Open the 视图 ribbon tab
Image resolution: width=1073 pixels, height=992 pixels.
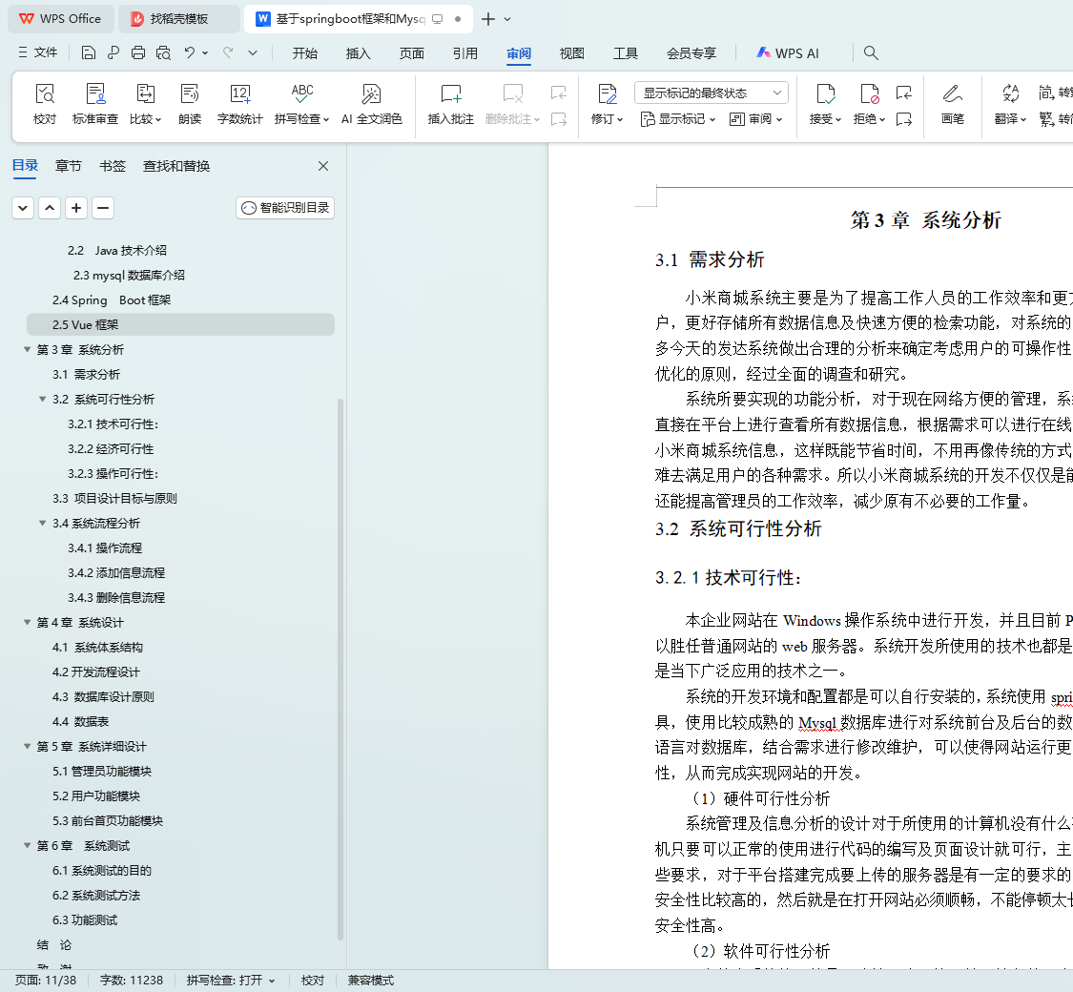pos(571,53)
